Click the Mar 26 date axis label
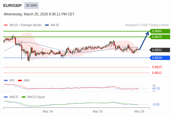The image size is (171, 116). point(139,111)
